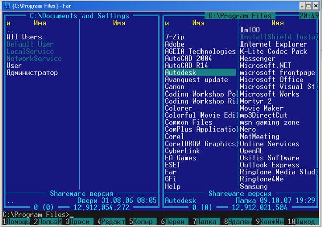Open the 2 ПользМ user menu
The width and height of the screenshot is (322, 227).
point(49,222)
